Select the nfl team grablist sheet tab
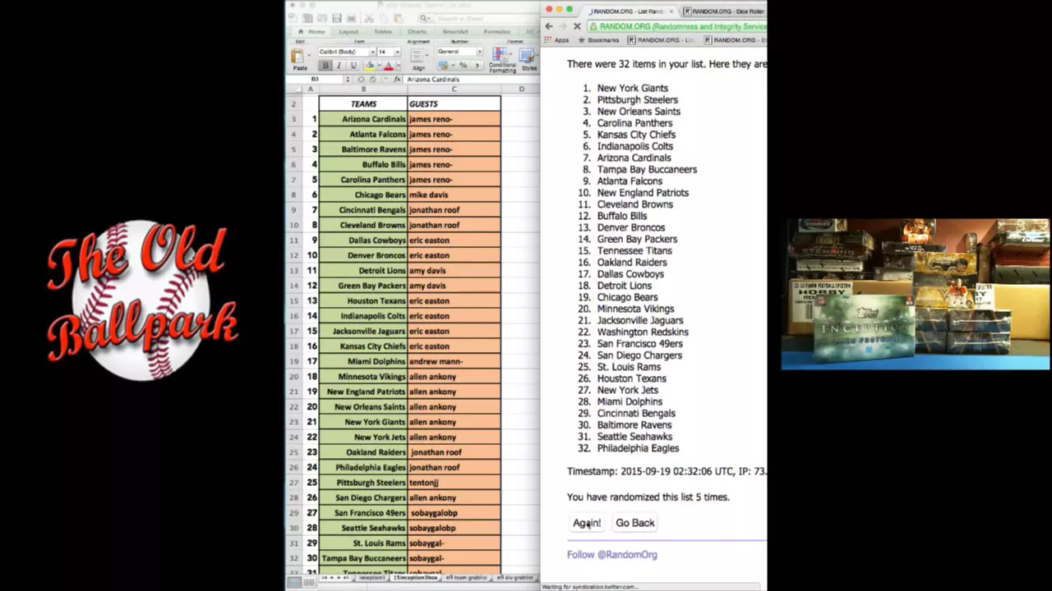The height and width of the screenshot is (591, 1052). pyautogui.click(x=466, y=578)
